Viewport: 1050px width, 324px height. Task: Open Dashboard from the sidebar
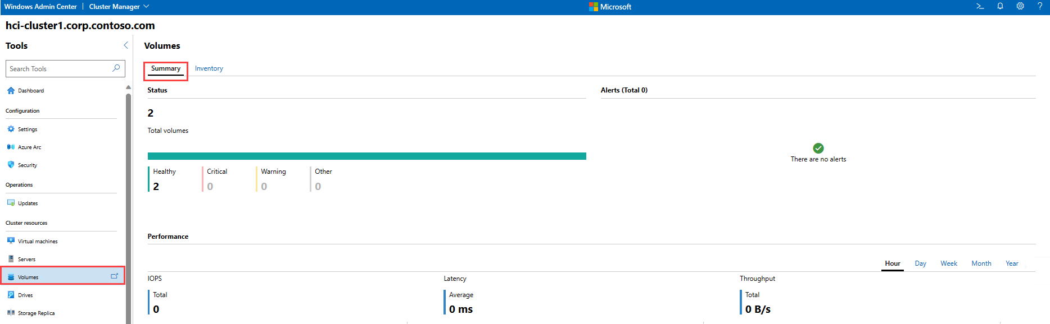pyautogui.click(x=30, y=91)
